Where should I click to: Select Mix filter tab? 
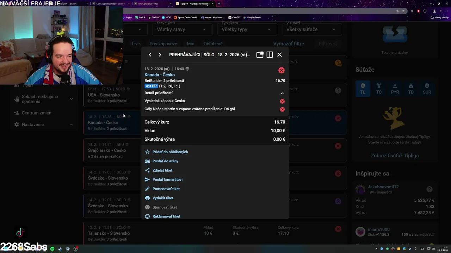(x=190, y=44)
